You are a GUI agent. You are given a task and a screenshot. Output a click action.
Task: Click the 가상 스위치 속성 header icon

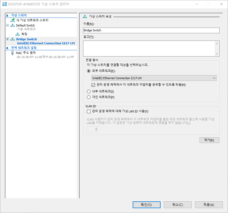85,16
